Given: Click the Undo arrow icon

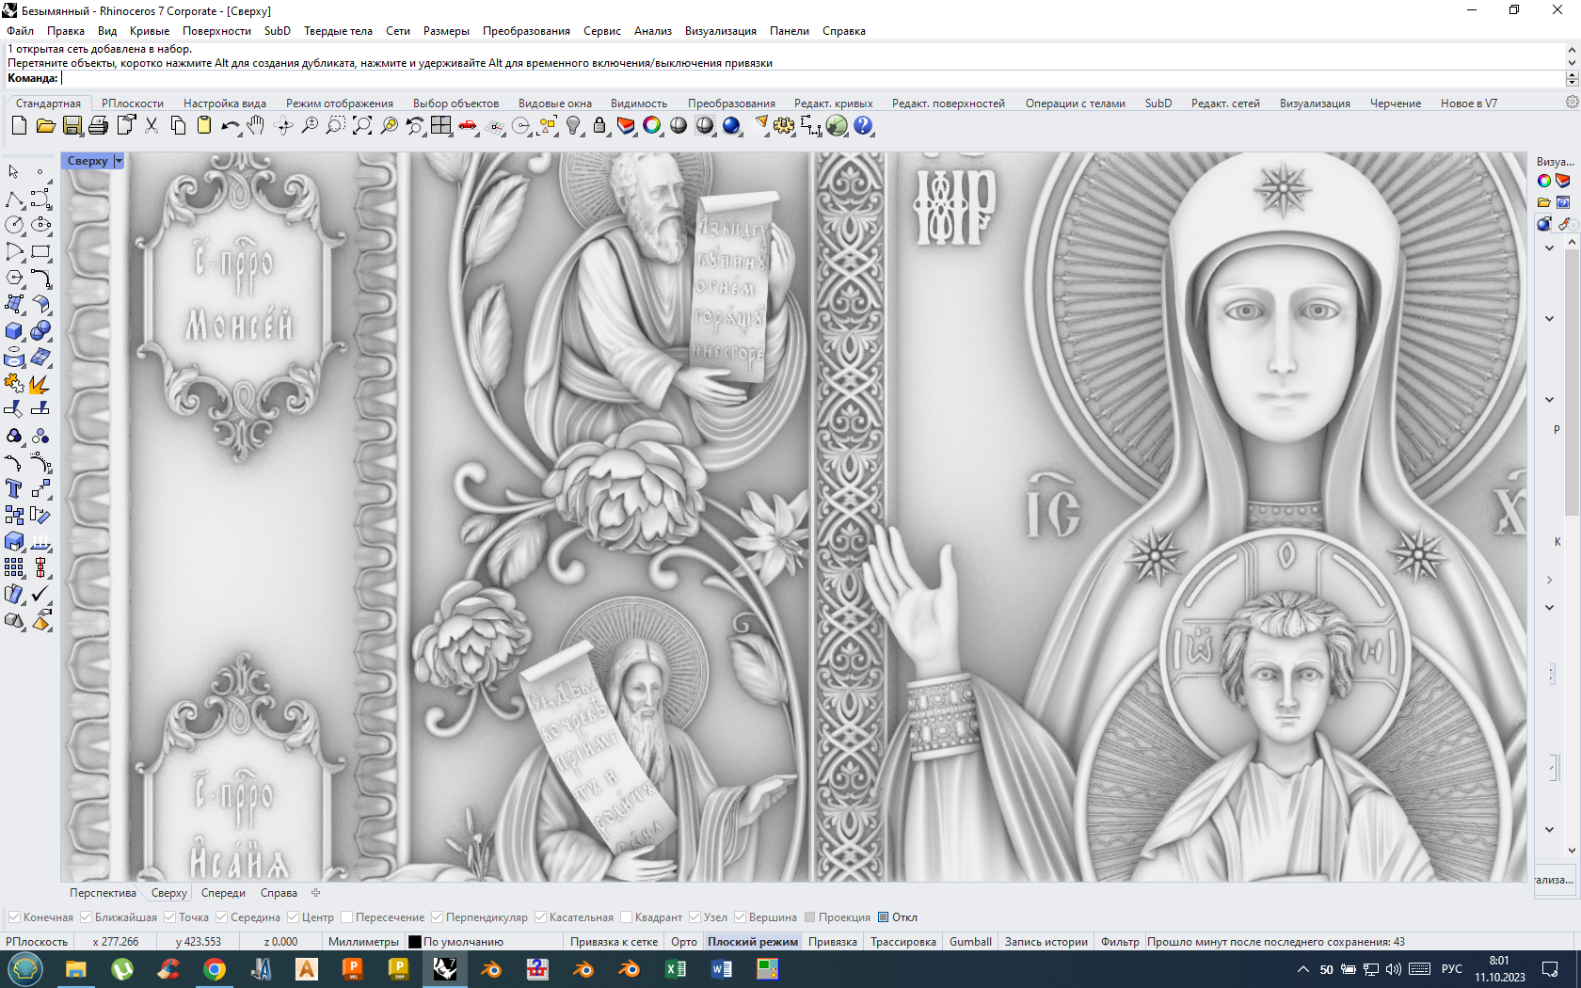Looking at the screenshot, I should 230,125.
